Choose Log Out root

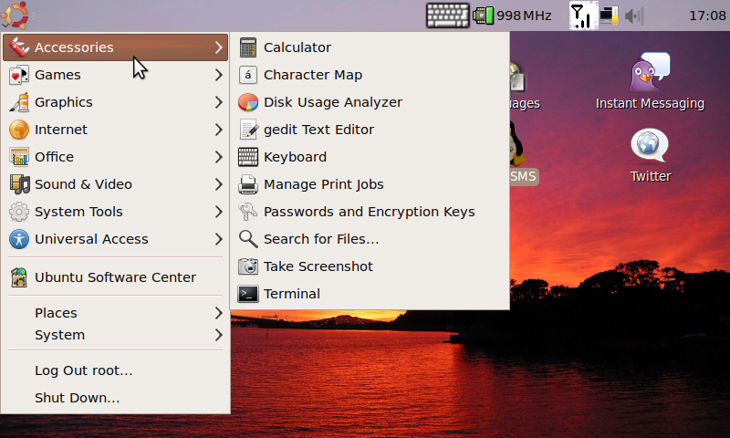(84, 370)
